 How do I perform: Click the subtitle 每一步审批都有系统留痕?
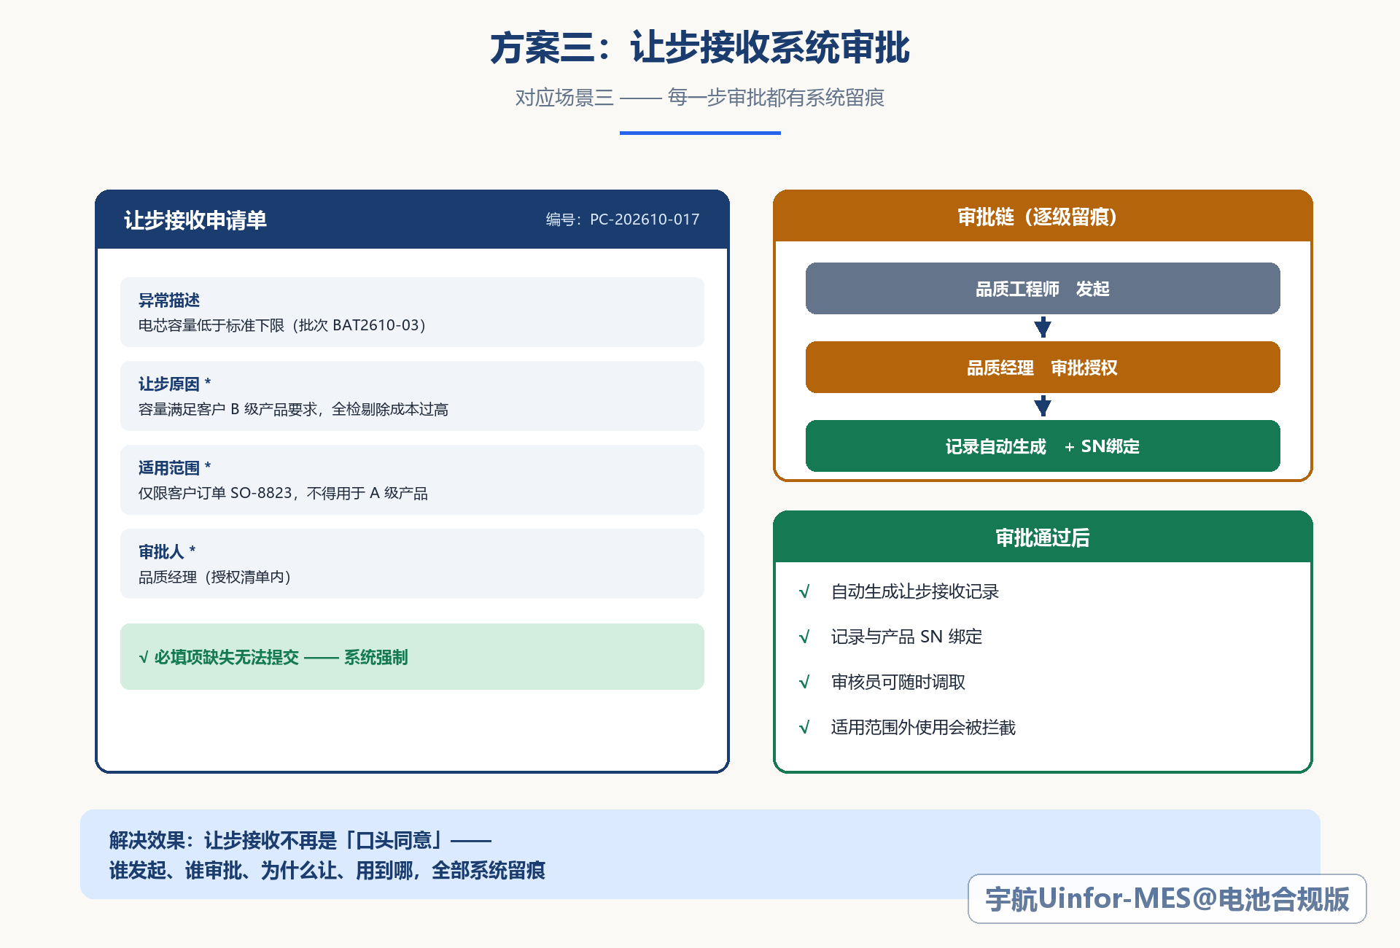point(776,98)
